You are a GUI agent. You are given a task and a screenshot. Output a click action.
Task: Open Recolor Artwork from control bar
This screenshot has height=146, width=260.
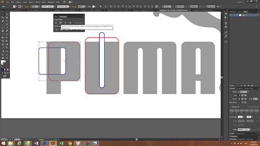pos(100,6)
